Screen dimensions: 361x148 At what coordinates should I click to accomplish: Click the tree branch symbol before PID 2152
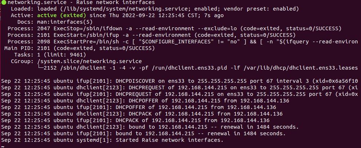pos(40,68)
